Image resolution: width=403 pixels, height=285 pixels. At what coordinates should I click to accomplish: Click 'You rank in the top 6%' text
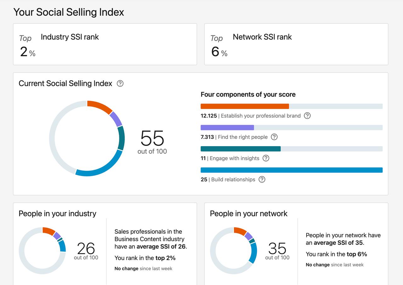tap(337, 254)
